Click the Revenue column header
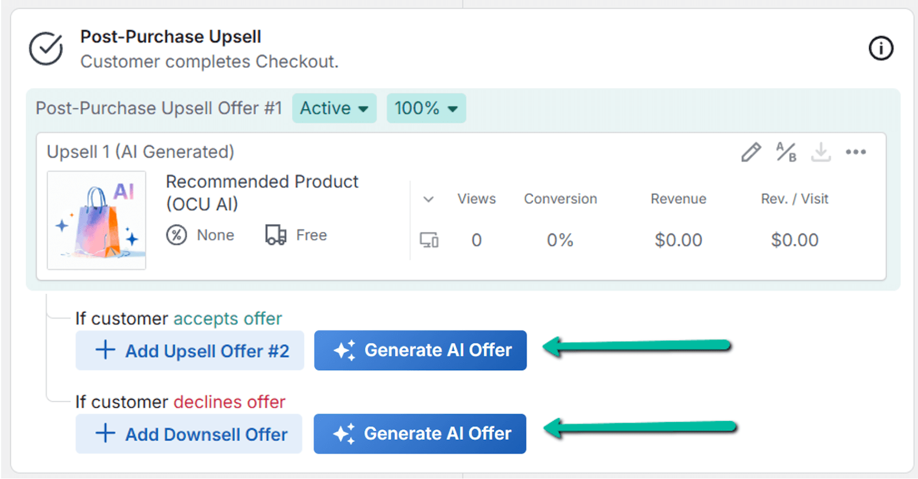 pyautogui.click(x=679, y=199)
